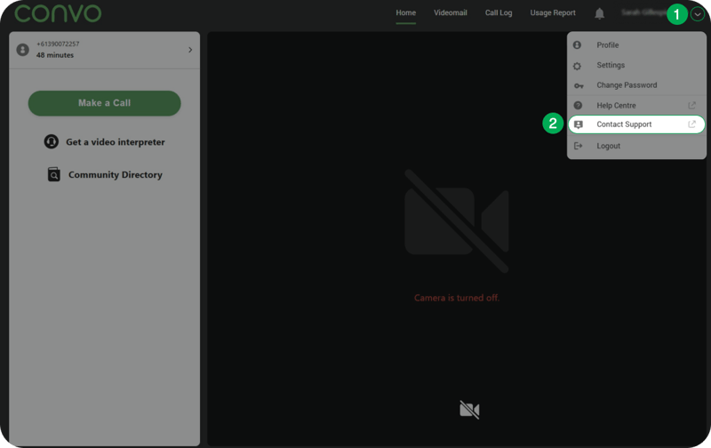Screen dimensions: 711x448
Task: Open Profile from the account menu
Action: pyautogui.click(x=636, y=45)
